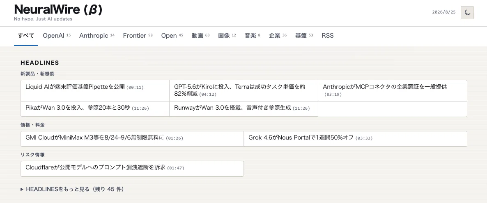Select the すべて tab
The image size is (487, 203).
tap(26, 36)
